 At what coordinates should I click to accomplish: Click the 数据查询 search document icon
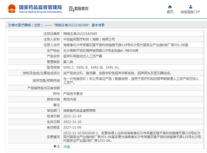point(72,9)
